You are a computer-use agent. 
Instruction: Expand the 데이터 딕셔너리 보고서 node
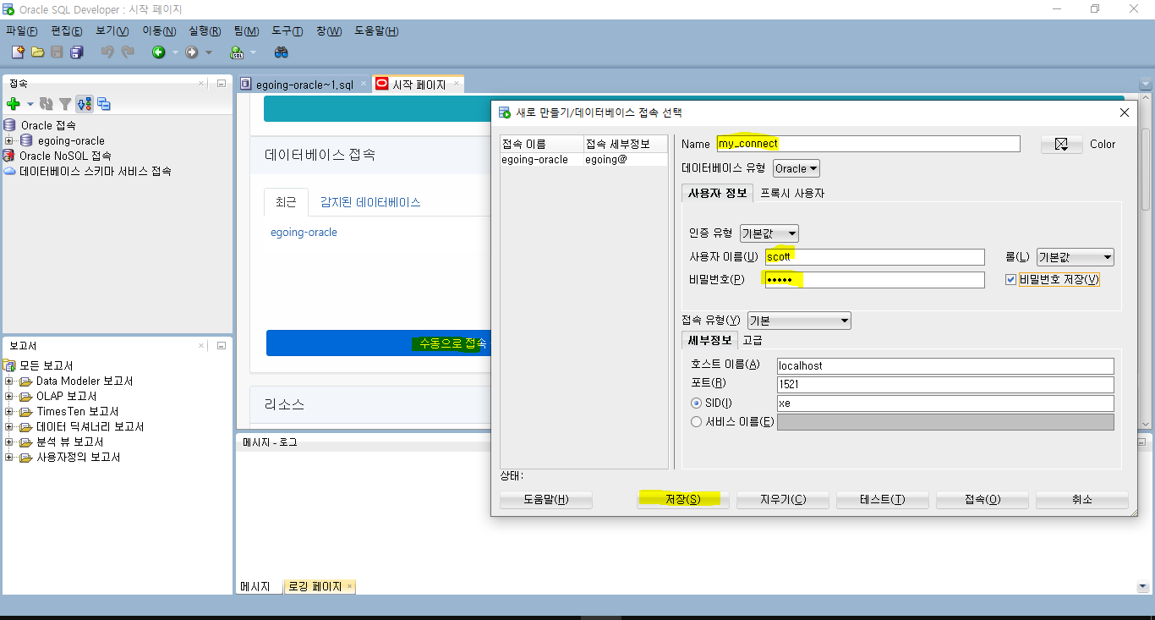coord(9,427)
